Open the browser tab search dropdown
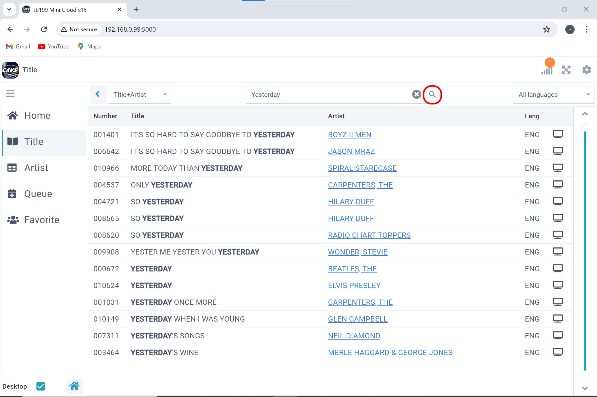Screen dimensions: 597x397 click(9, 9)
